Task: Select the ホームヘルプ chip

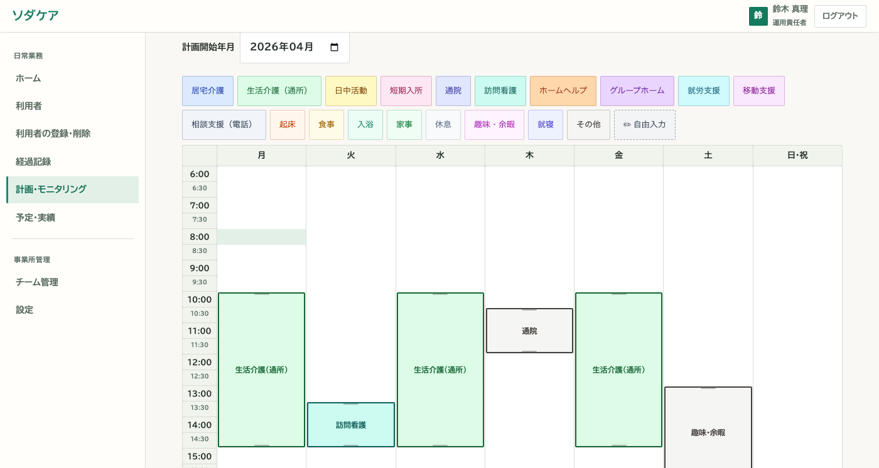Action: tap(563, 91)
